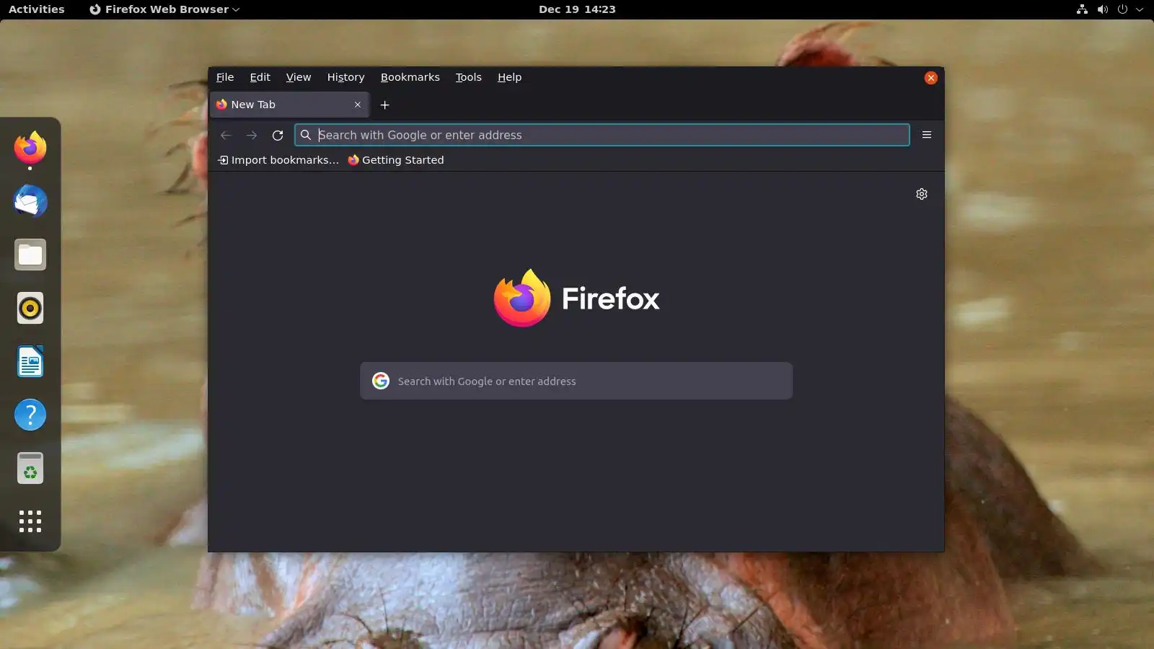The image size is (1154, 649).
Task: Click the power icon in top bar
Action: pos(1122,9)
